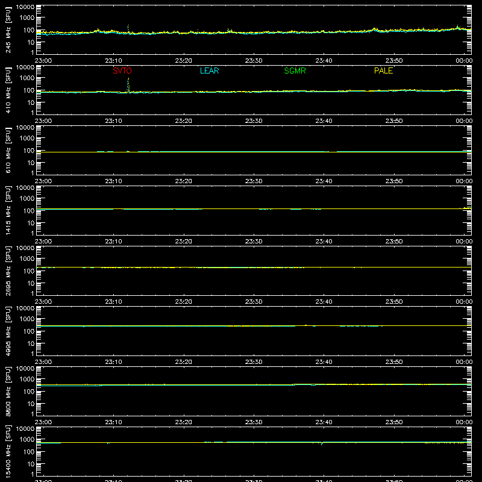
Task: Click 23:40 tick under the 610 MHz panel
Action: 324,181
